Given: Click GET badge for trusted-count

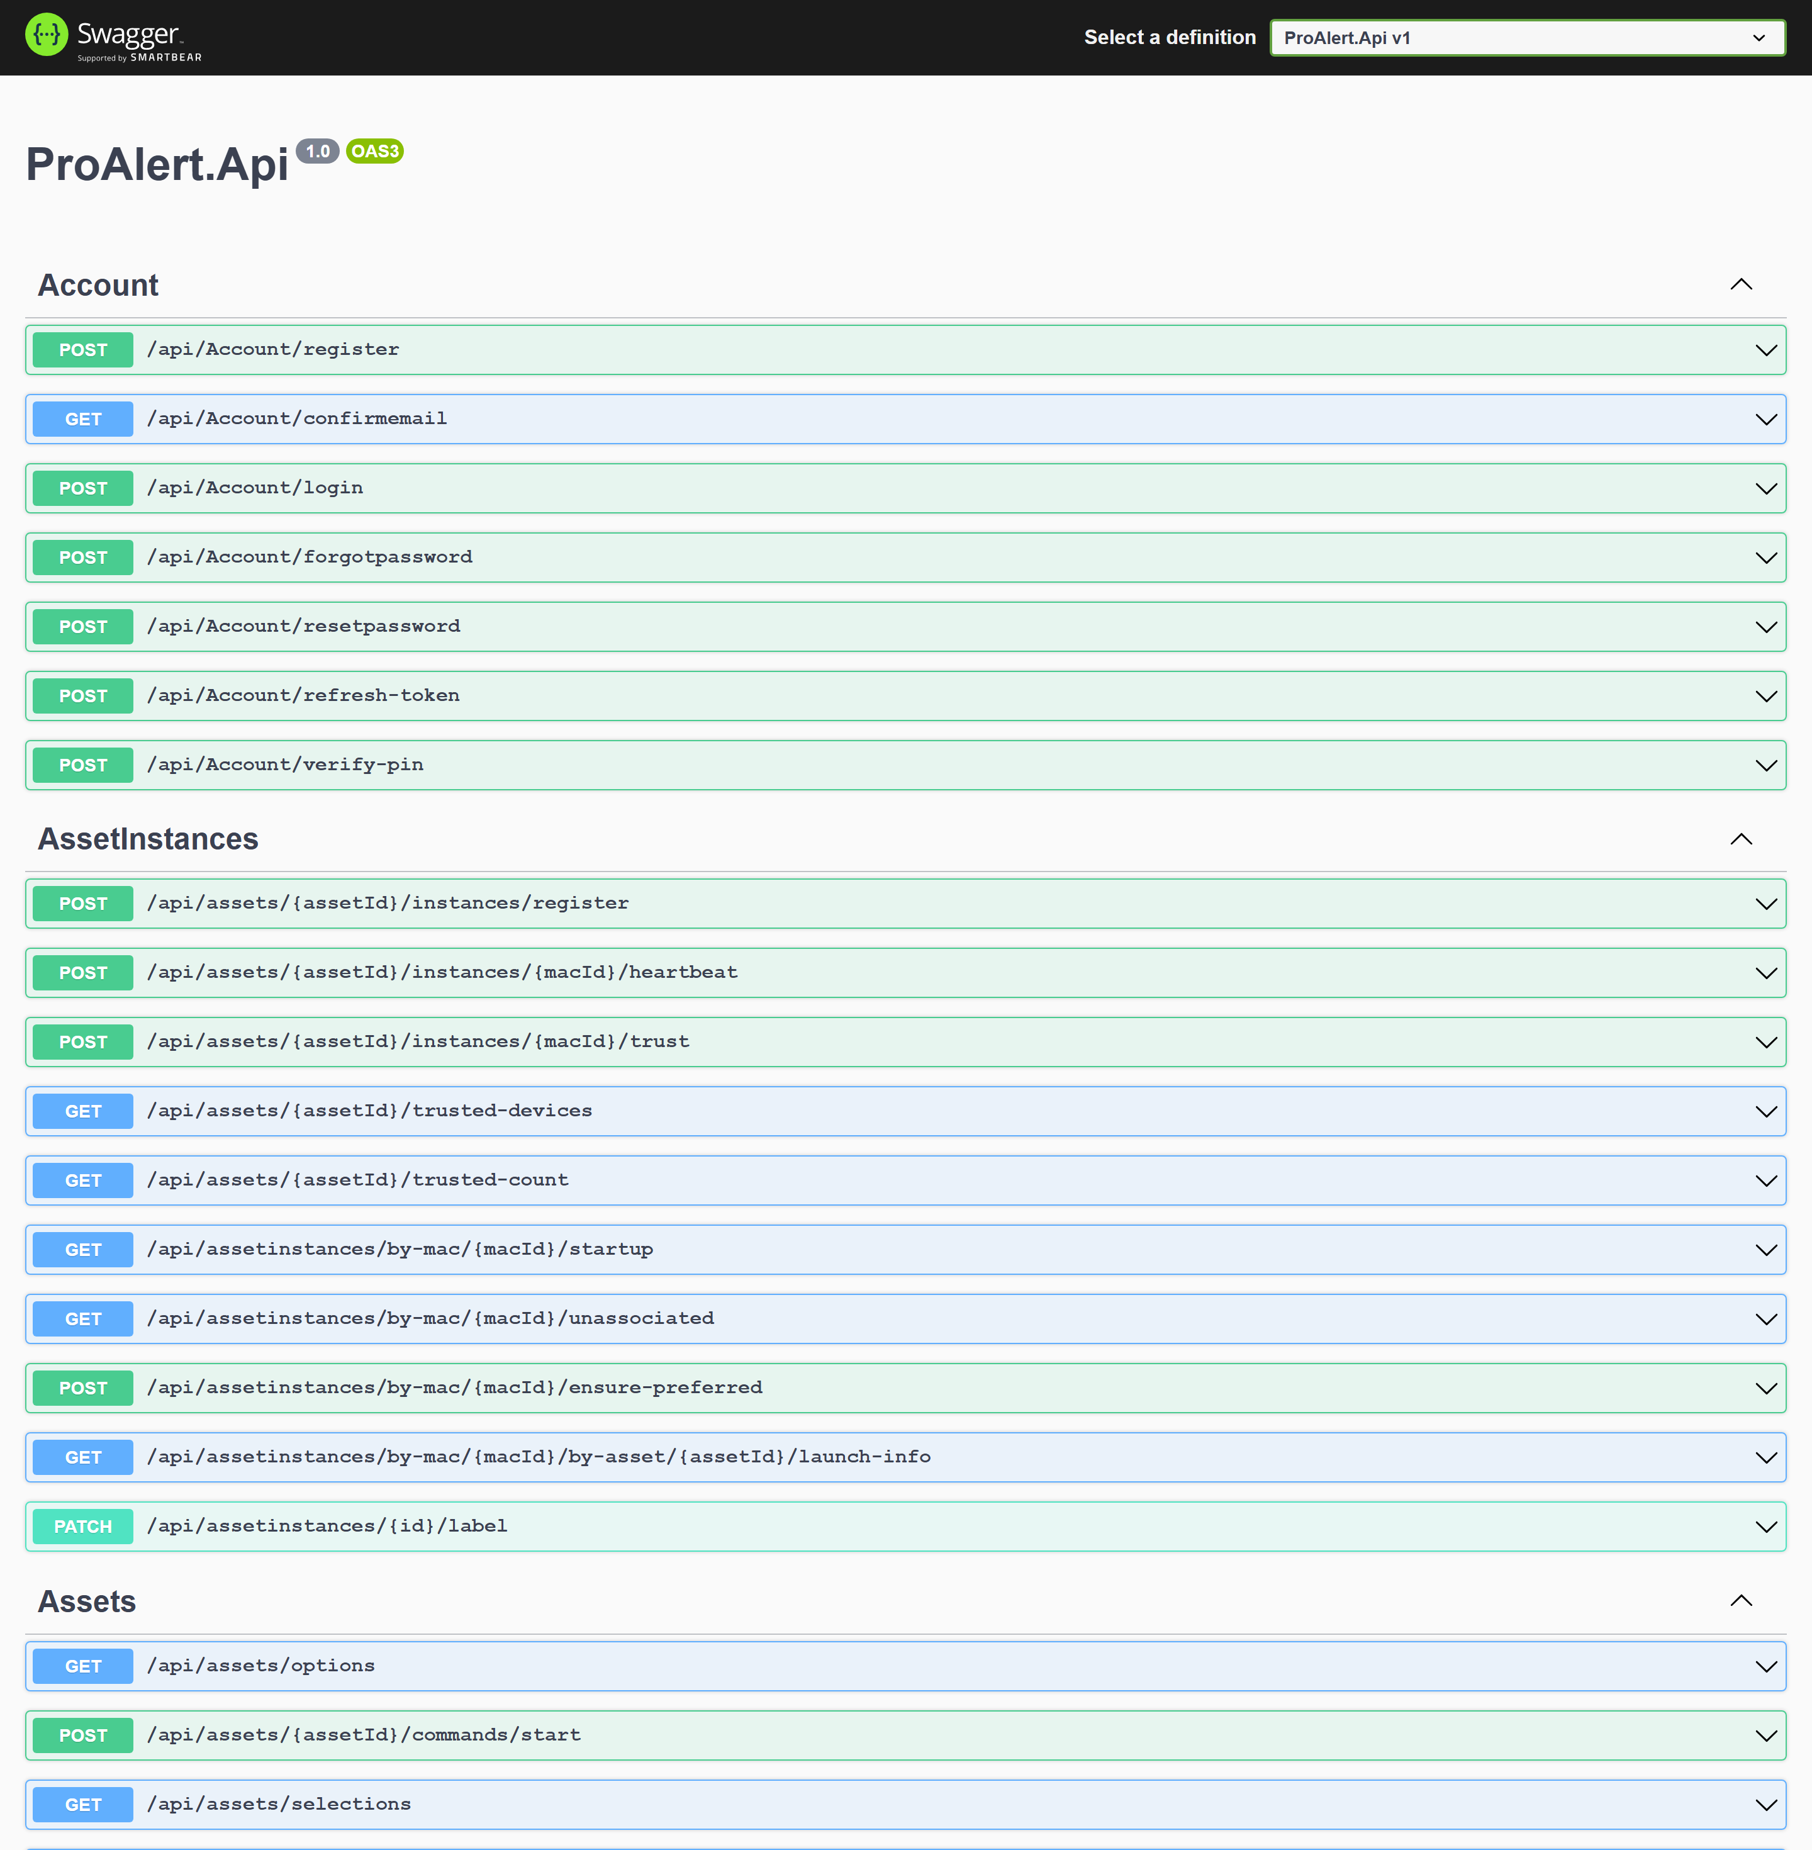Looking at the screenshot, I should (x=83, y=1181).
